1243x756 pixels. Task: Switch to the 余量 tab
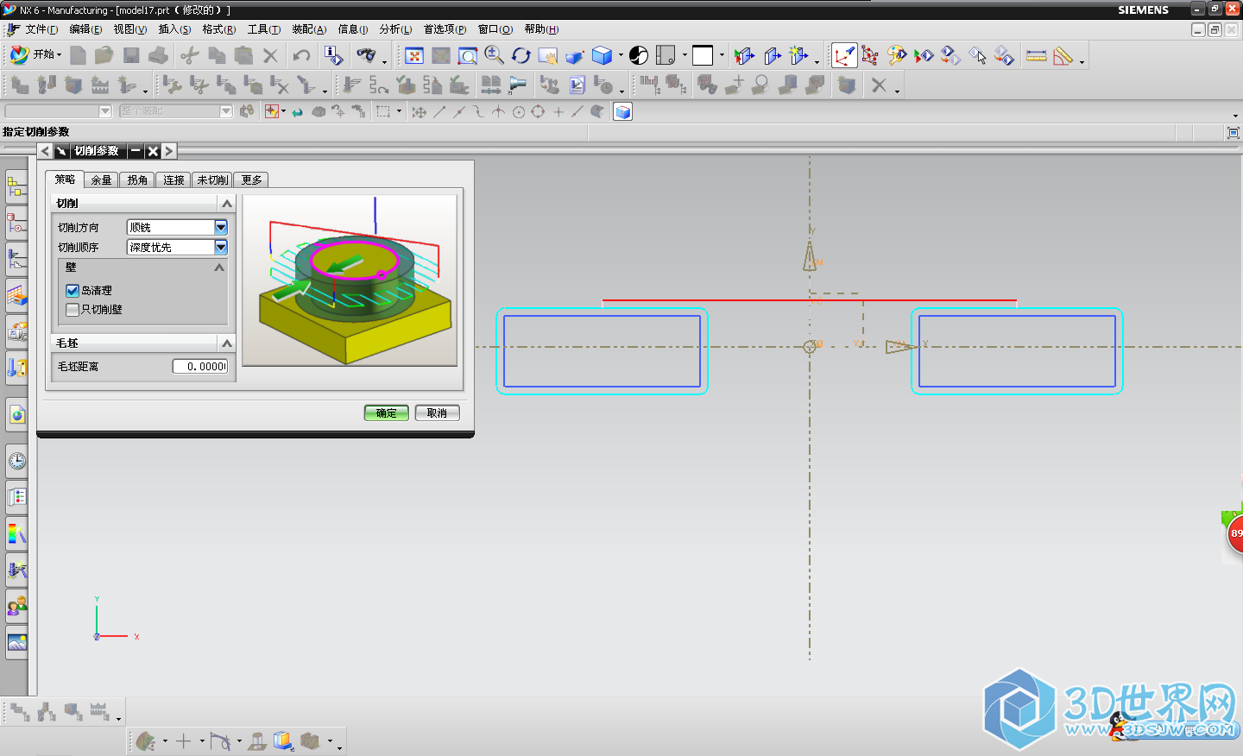101,180
